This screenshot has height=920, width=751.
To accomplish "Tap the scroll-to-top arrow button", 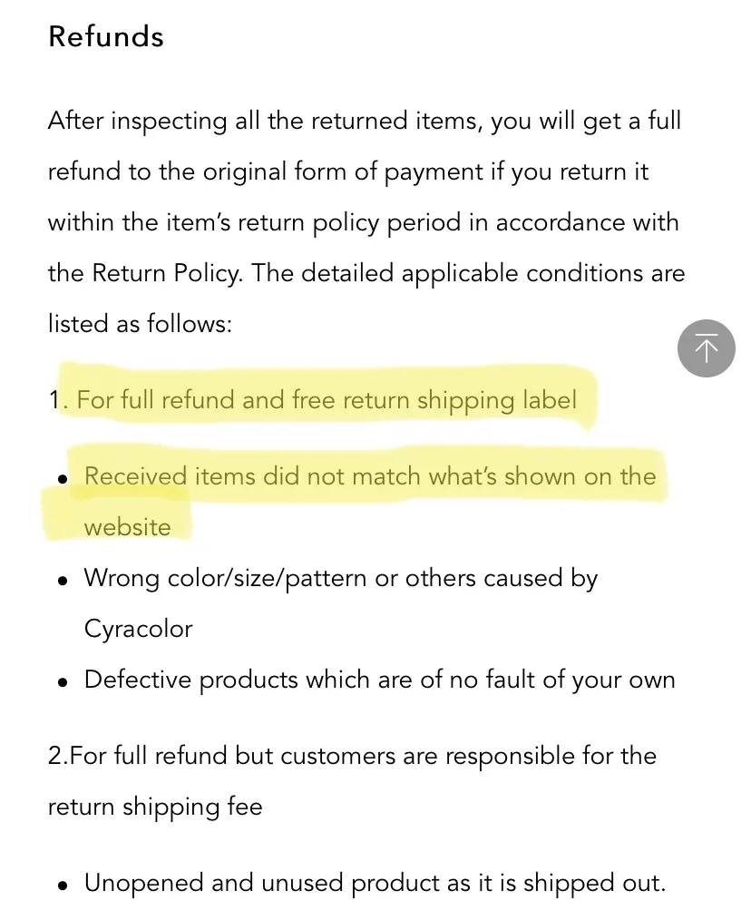I will 706,347.
